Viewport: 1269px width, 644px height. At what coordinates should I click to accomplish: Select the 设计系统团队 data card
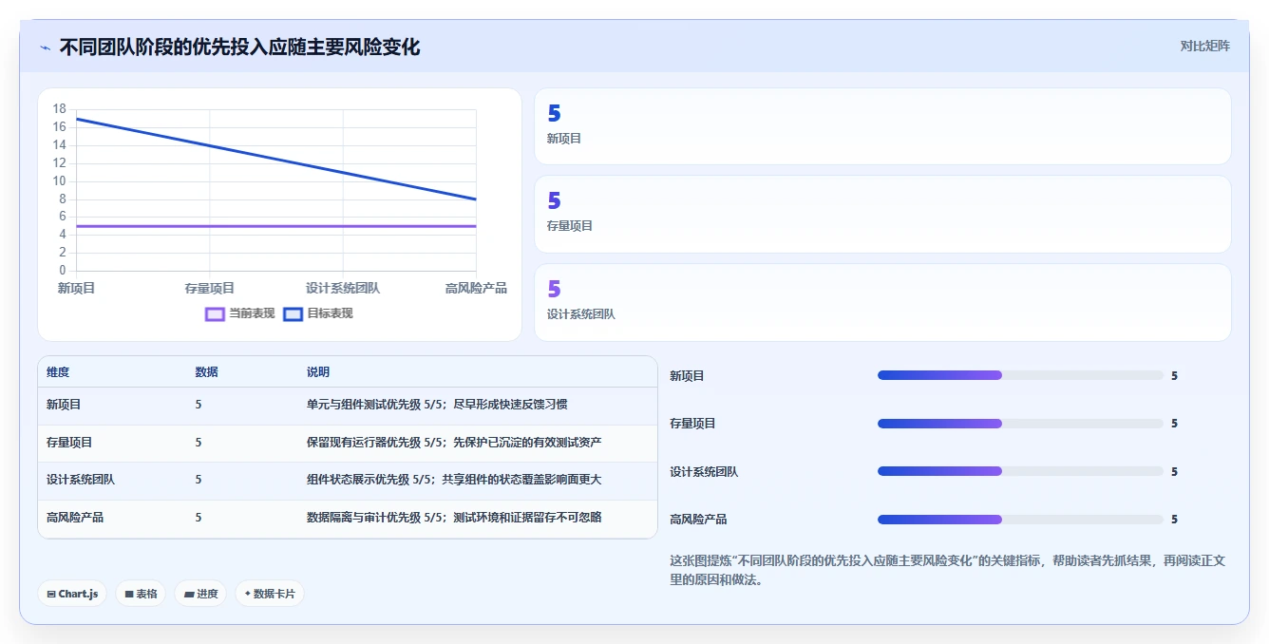882,302
